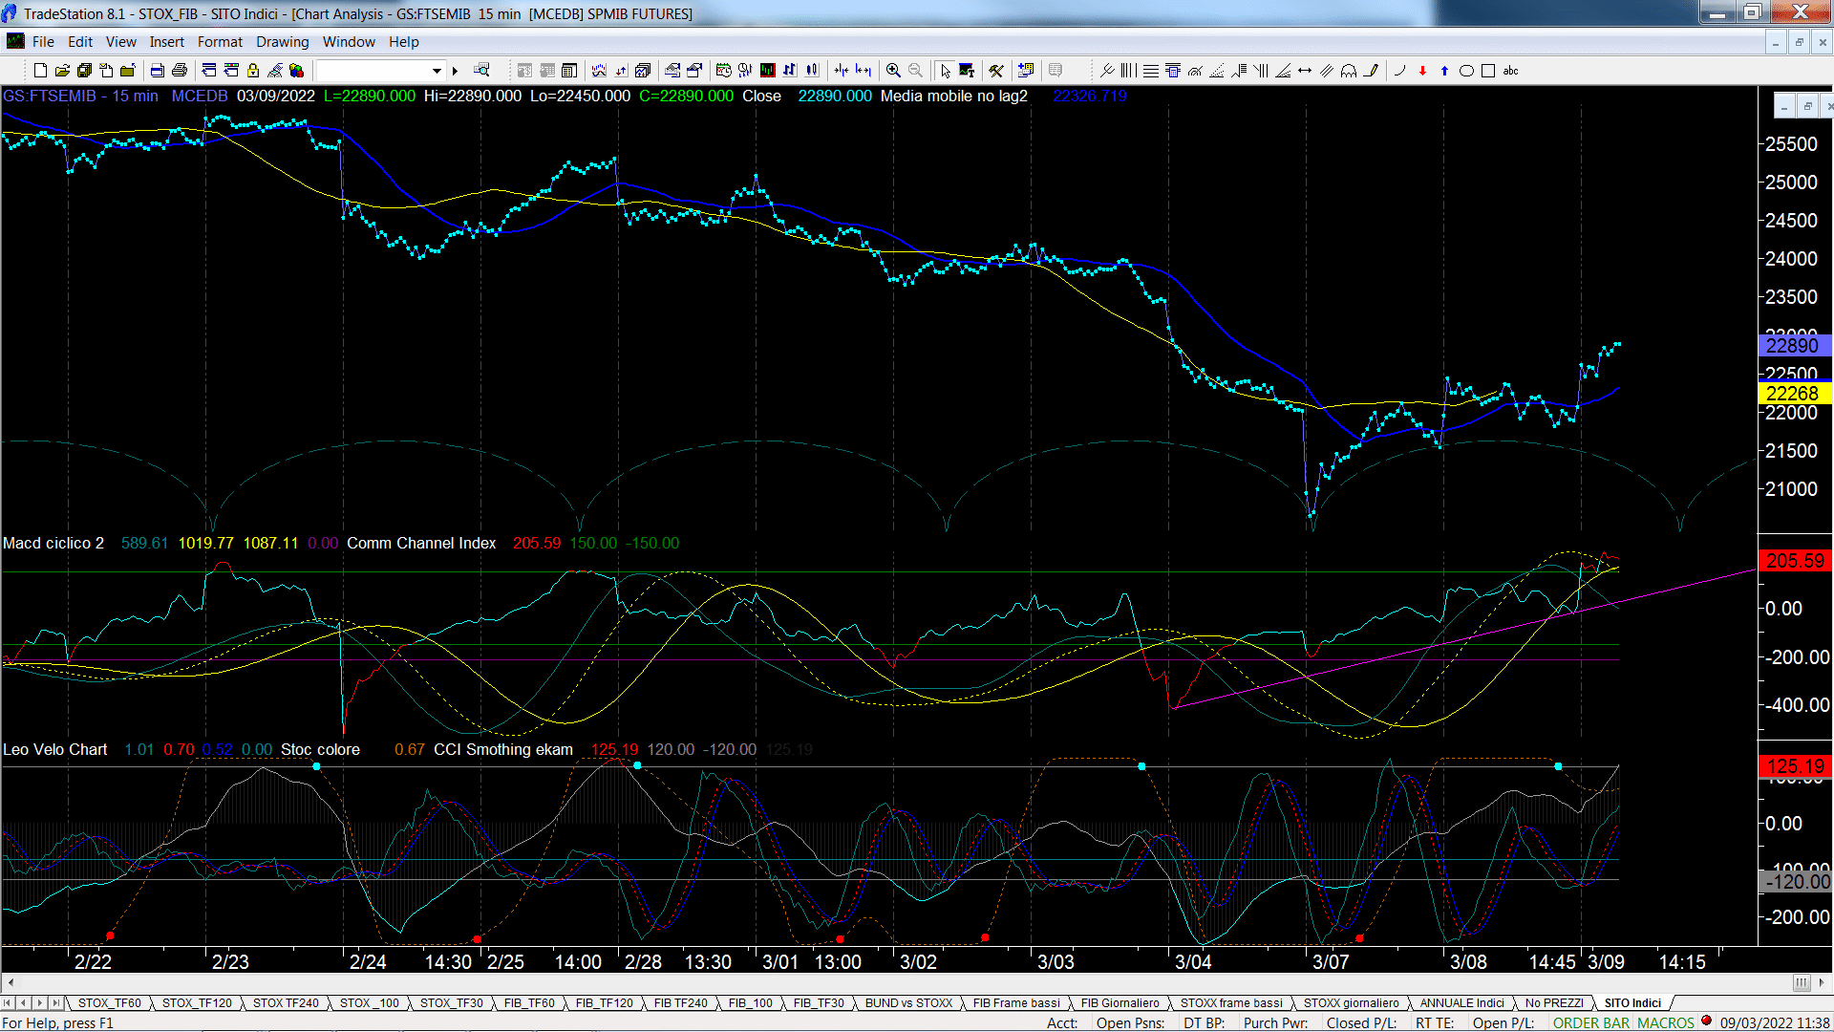Select the pointer arrow tool

click(945, 71)
